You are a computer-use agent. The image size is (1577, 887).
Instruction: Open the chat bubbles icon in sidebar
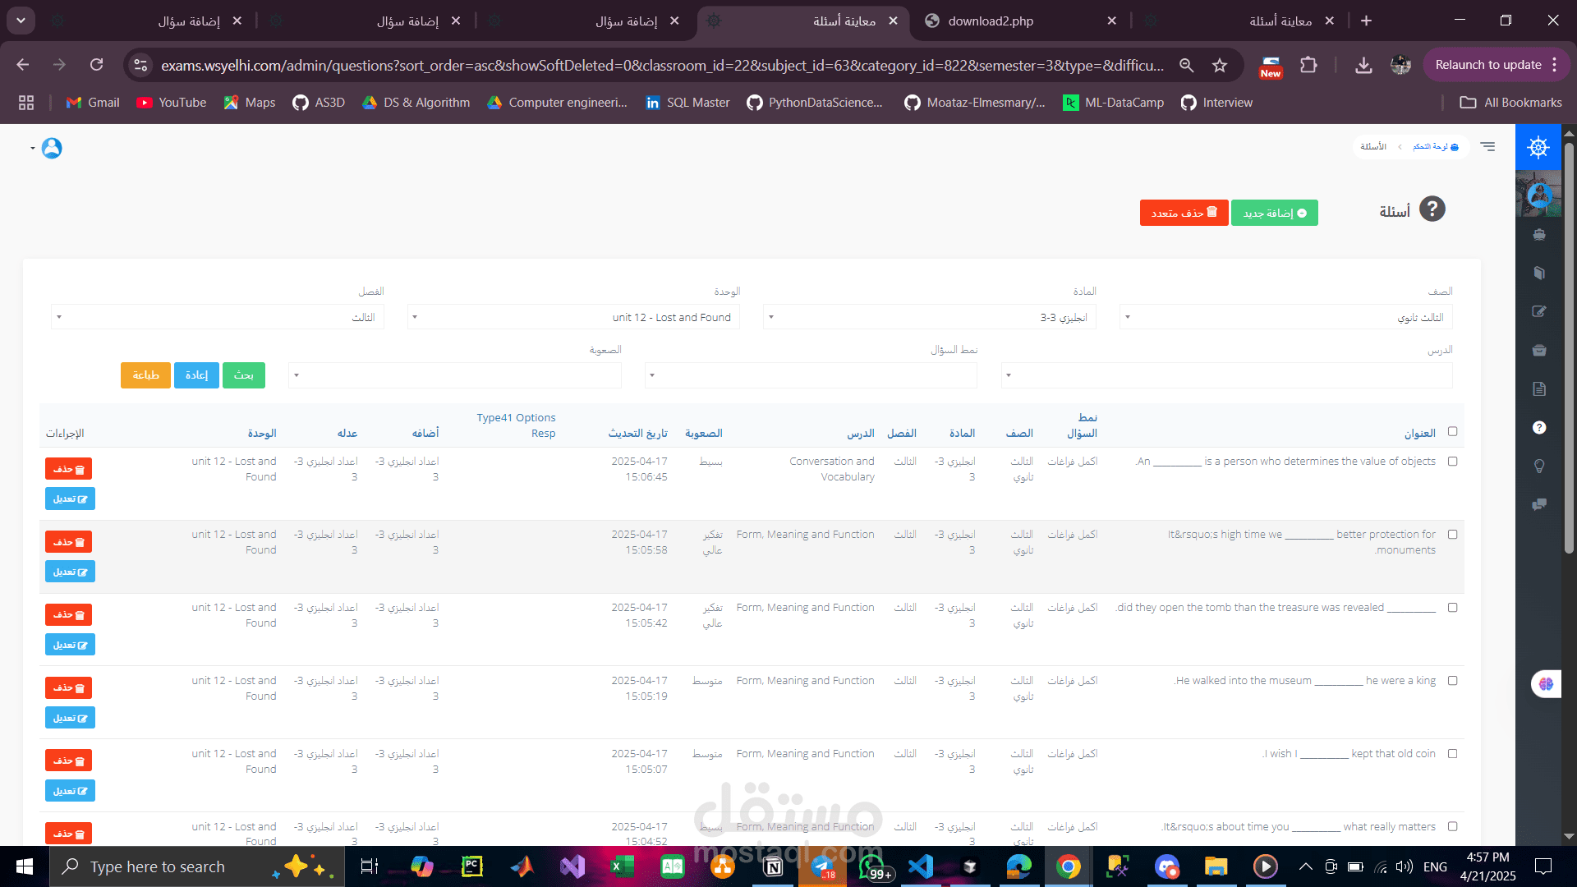(x=1539, y=504)
